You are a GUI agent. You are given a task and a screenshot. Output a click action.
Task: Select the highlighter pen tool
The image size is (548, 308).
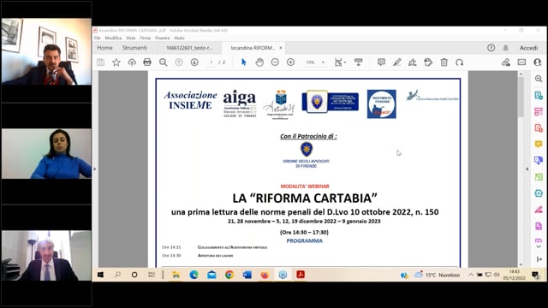[396, 62]
